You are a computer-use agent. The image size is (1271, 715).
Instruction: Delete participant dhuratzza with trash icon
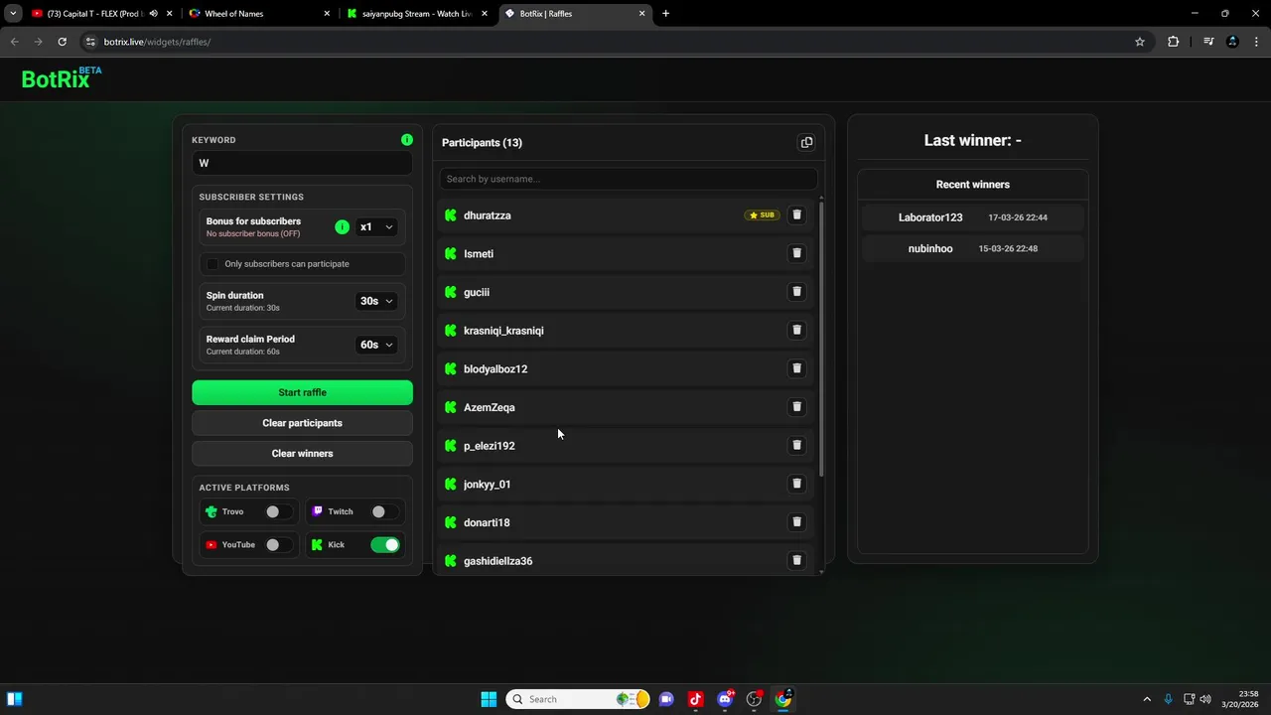tap(796, 214)
